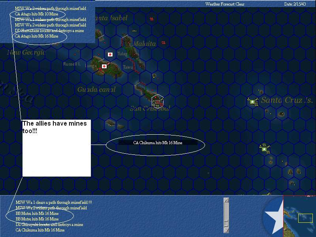Click the 'Santa Cruz Is.' map label
This screenshot has width=316, height=237.
287,100
